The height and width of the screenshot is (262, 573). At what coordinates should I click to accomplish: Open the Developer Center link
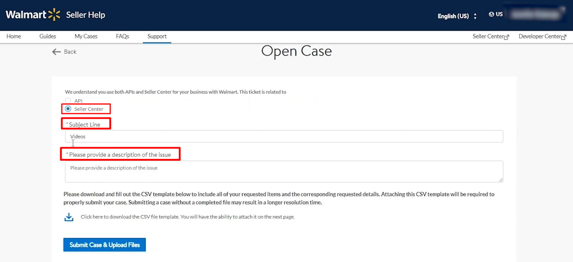pyautogui.click(x=540, y=36)
